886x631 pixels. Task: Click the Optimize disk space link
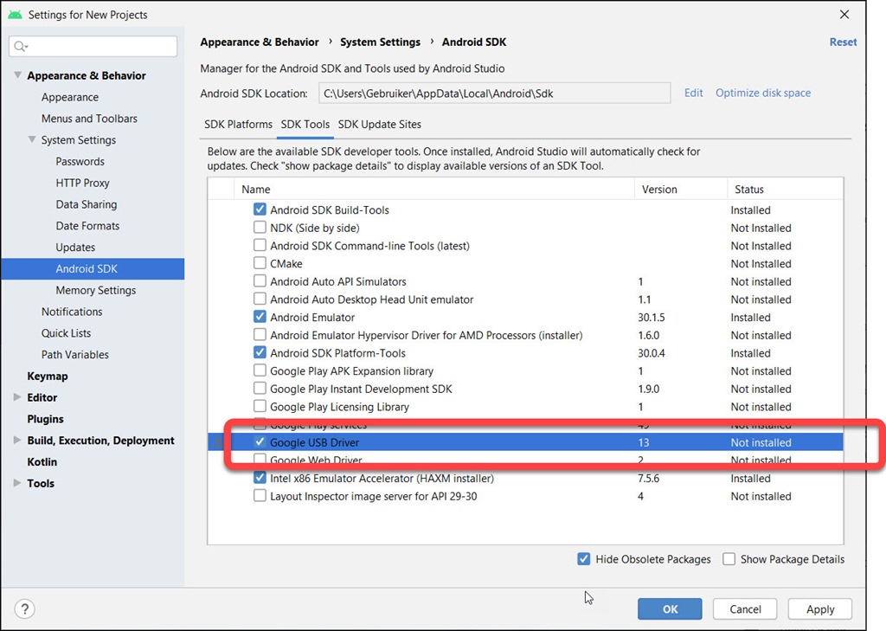pyautogui.click(x=762, y=93)
